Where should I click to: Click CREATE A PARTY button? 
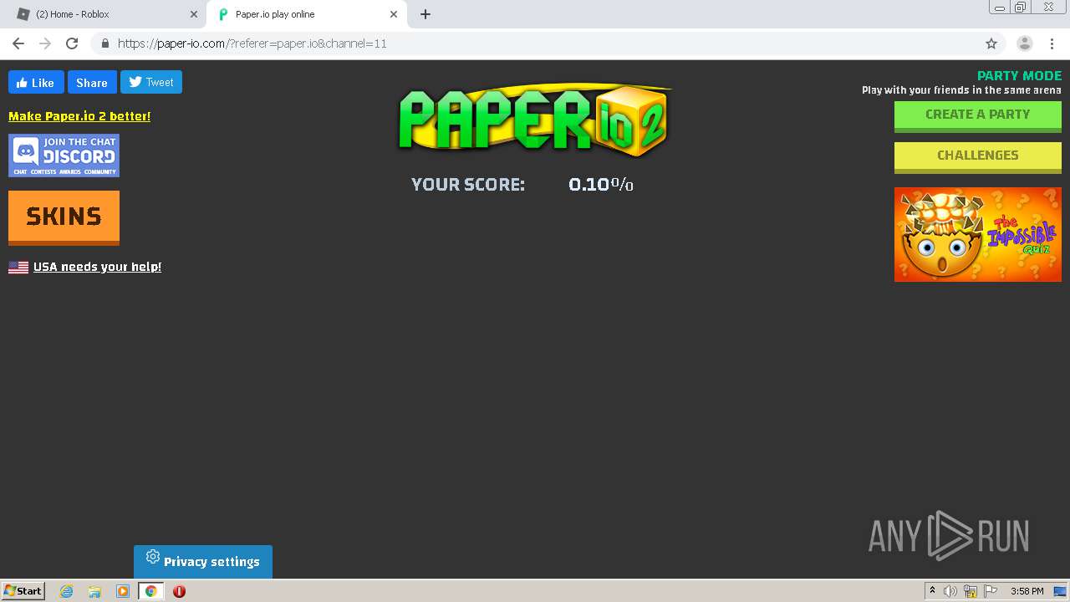click(x=977, y=115)
